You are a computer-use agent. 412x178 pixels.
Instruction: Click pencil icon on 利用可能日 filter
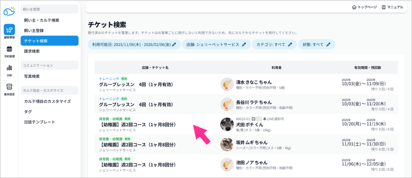pos(174,45)
